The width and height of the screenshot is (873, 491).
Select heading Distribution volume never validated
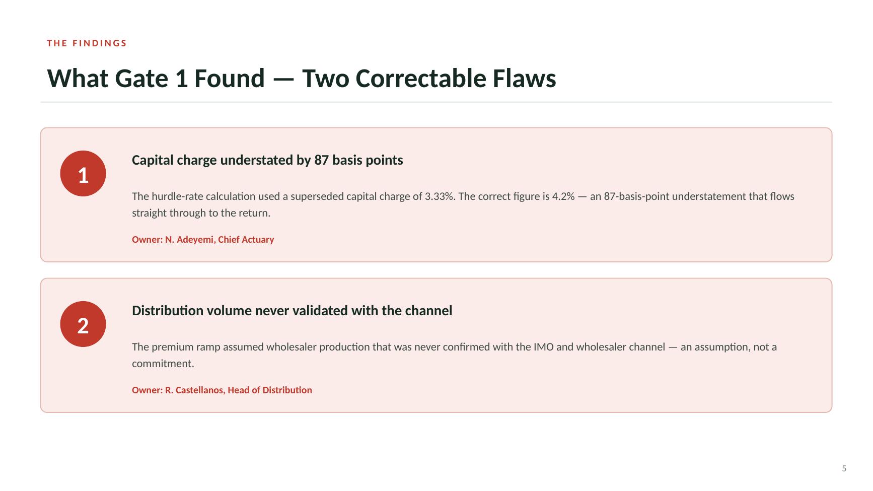coord(292,311)
